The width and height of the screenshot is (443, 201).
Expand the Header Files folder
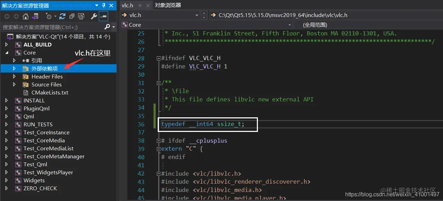(14, 76)
